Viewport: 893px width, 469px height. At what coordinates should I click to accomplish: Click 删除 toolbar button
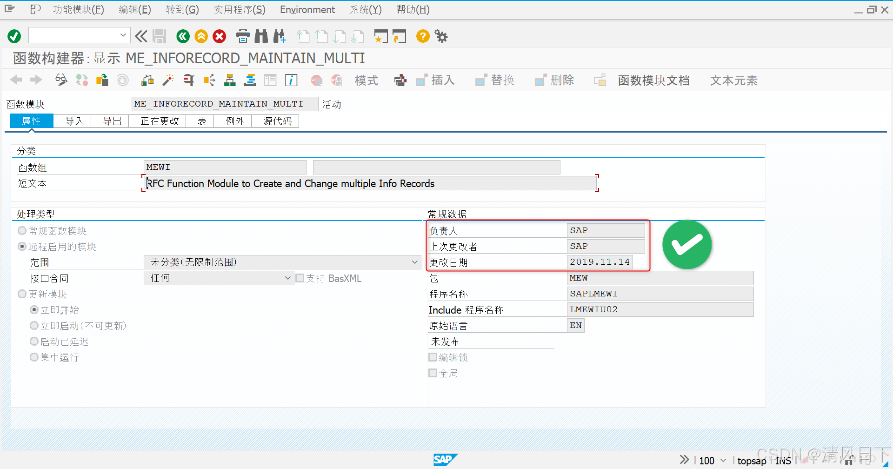[x=554, y=80]
